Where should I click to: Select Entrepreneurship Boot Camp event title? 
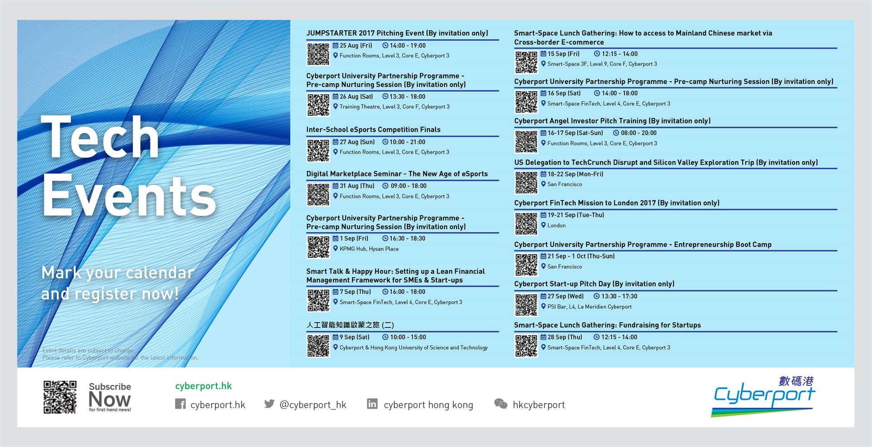point(643,245)
